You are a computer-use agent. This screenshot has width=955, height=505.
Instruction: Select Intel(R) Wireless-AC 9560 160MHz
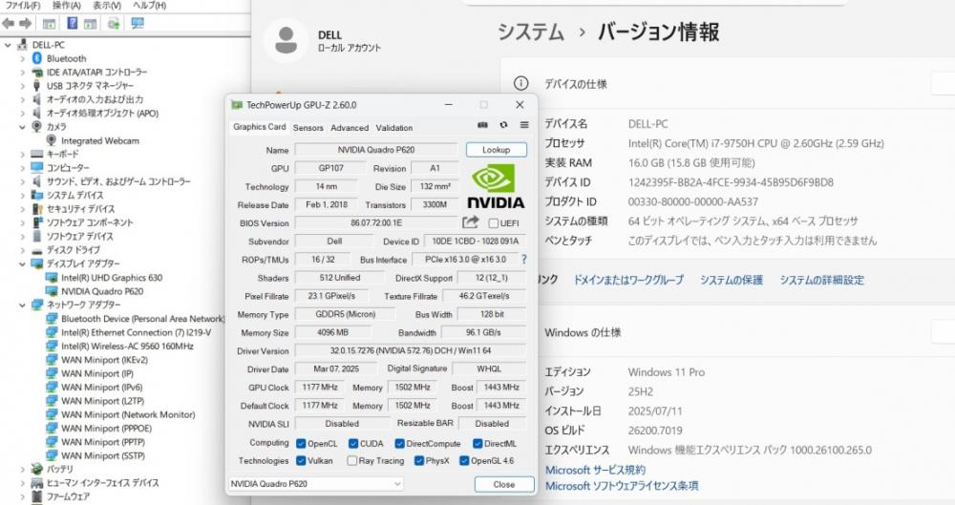[127, 346]
